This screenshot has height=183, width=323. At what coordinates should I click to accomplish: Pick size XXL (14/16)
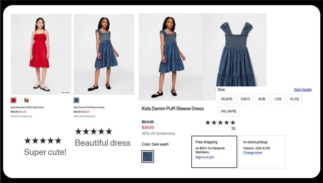[228, 112]
